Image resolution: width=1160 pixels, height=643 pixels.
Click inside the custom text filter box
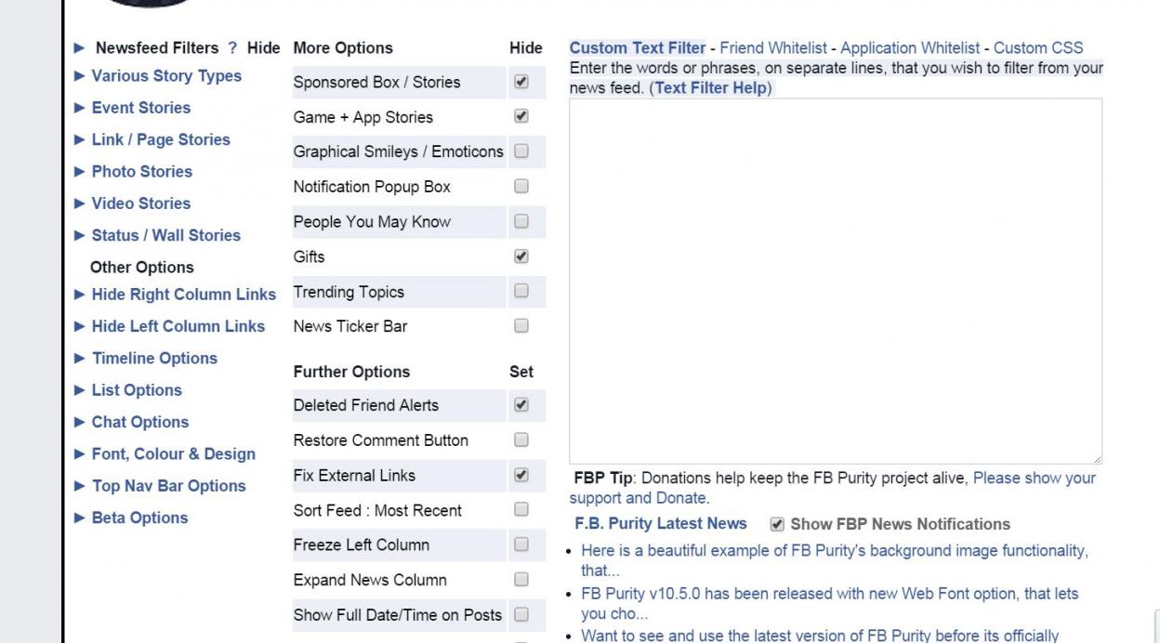click(836, 282)
